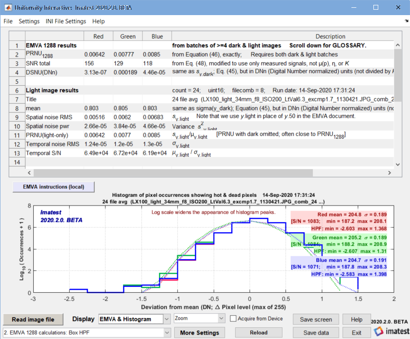Click the 'Temporal noise RMS' row label

pyautogui.click(x=54, y=144)
